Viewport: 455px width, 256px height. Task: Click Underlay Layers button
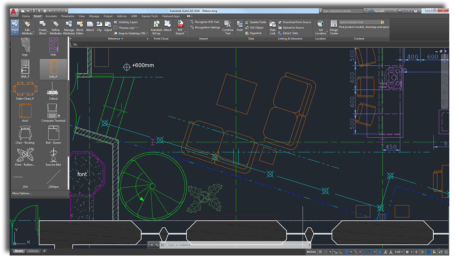click(125, 22)
